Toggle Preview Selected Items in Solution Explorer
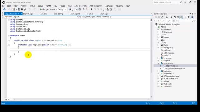This screenshot has height=112, width=200. (192, 17)
